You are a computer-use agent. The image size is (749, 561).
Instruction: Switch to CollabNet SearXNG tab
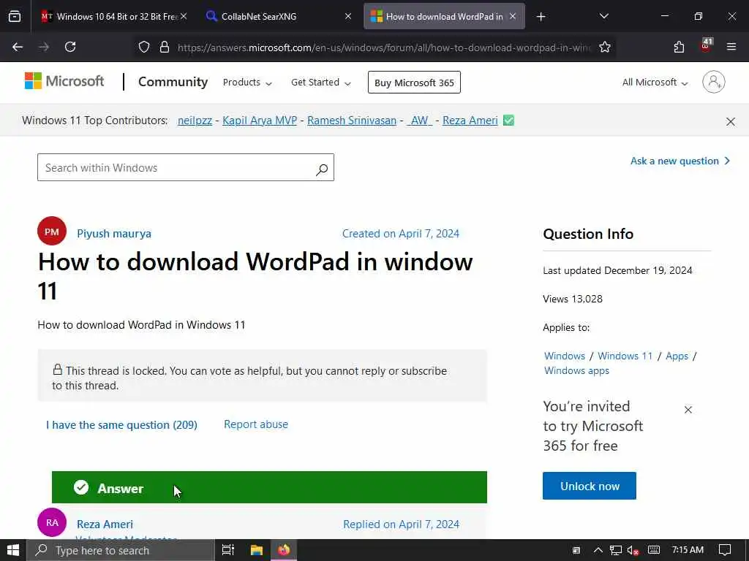(x=279, y=16)
